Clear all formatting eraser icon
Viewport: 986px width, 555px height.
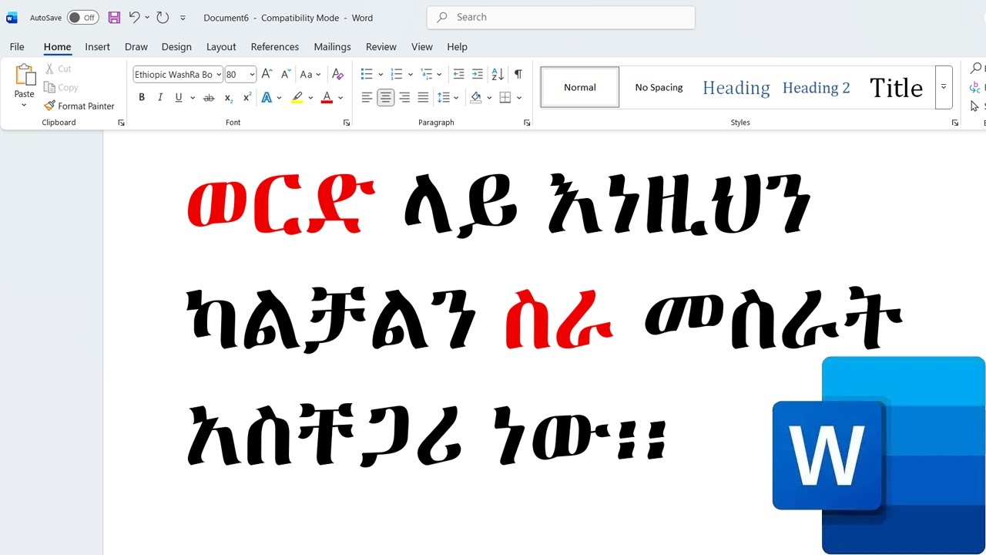coord(337,74)
